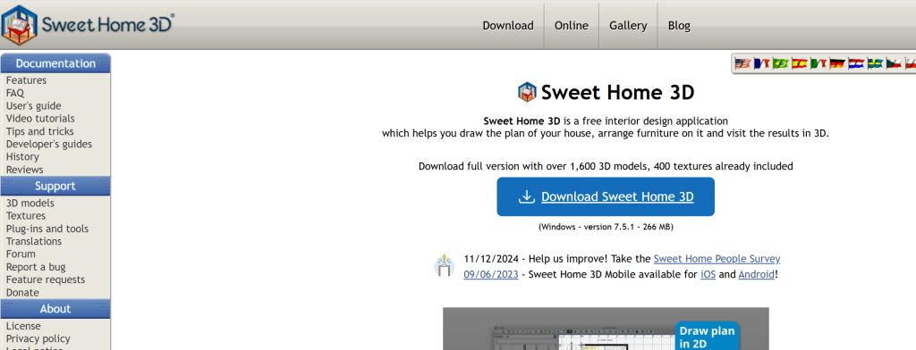Open the History page in sidebar
916x350 pixels.
coord(22,156)
